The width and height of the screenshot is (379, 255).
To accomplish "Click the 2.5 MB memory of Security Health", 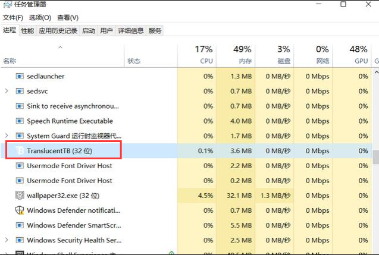I will tap(241, 240).
